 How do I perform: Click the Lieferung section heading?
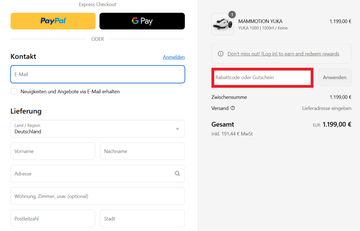[26, 111]
